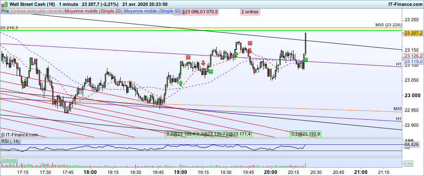This screenshot has width=424, height=176.
Task: Click the H1 label near 22 900
Action: (399, 118)
